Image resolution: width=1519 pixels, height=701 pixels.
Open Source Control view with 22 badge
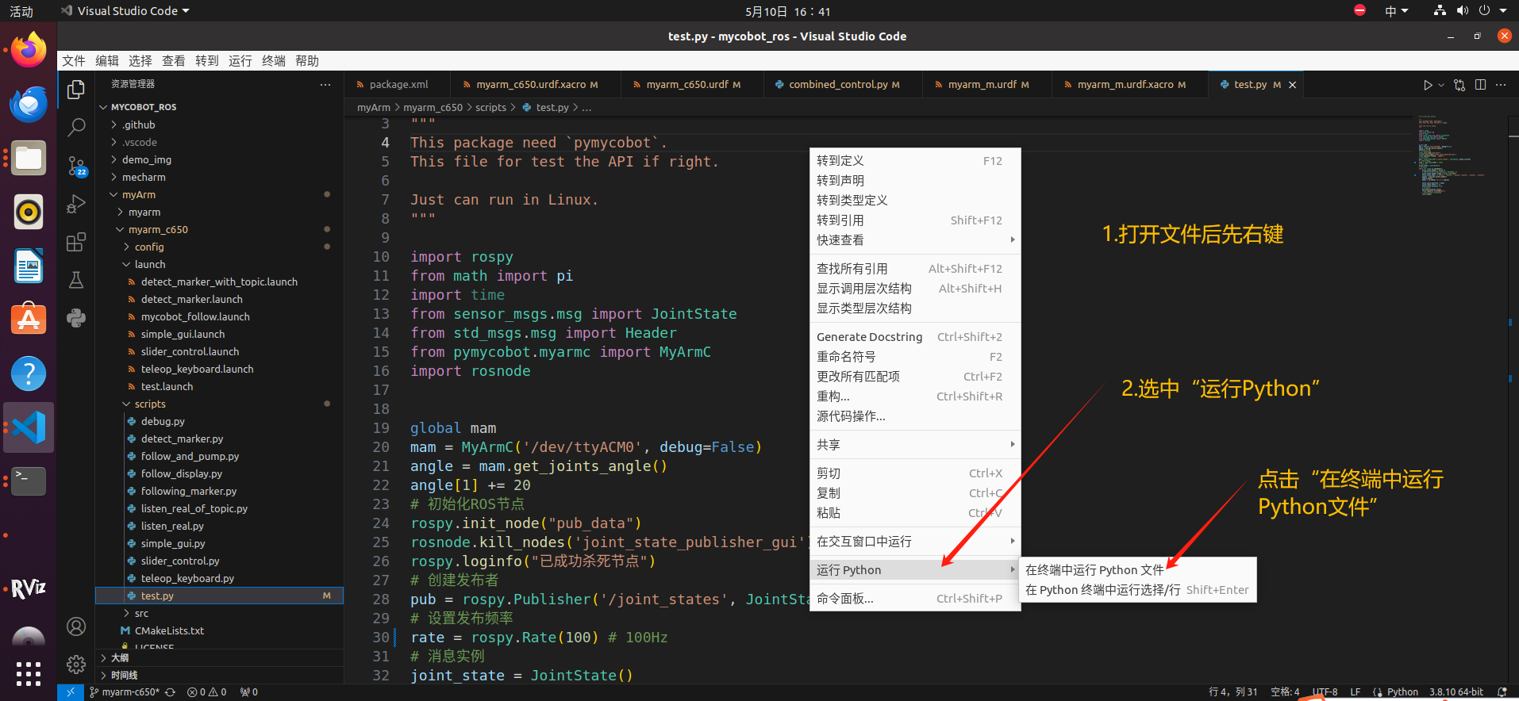(76, 166)
